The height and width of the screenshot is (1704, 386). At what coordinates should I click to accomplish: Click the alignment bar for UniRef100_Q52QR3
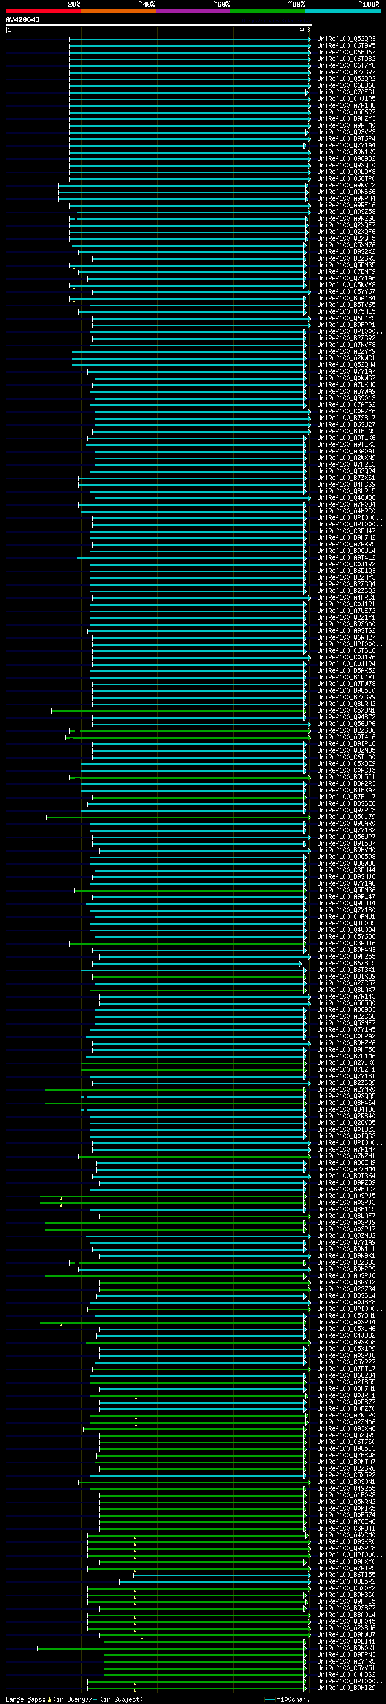[190, 39]
